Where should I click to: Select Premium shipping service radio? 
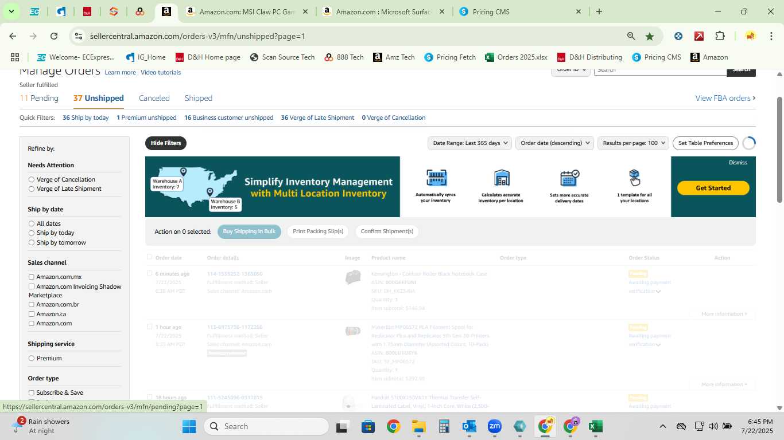(x=32, y=358)
